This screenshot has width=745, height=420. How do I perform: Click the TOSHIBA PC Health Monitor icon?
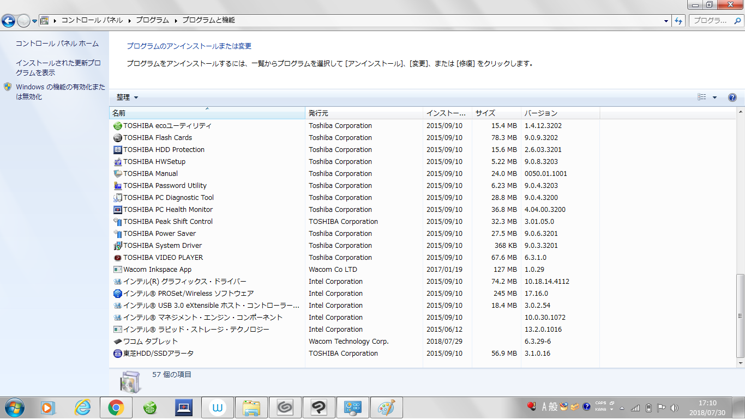pyautogui.click(x=118, y=210)
